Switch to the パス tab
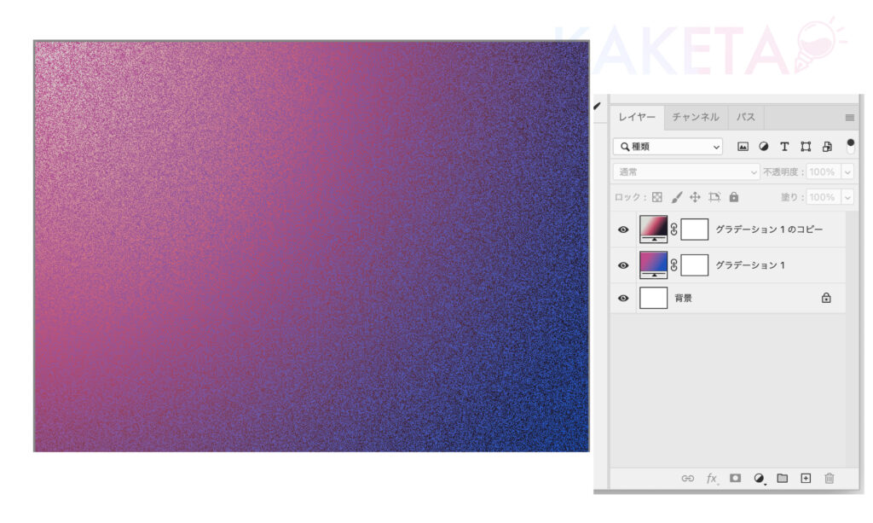The width and height of the screenshot is (873, 523). click(746, 117)
